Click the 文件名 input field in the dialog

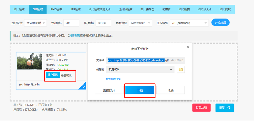pyautogui.click(x=146, y=60)
